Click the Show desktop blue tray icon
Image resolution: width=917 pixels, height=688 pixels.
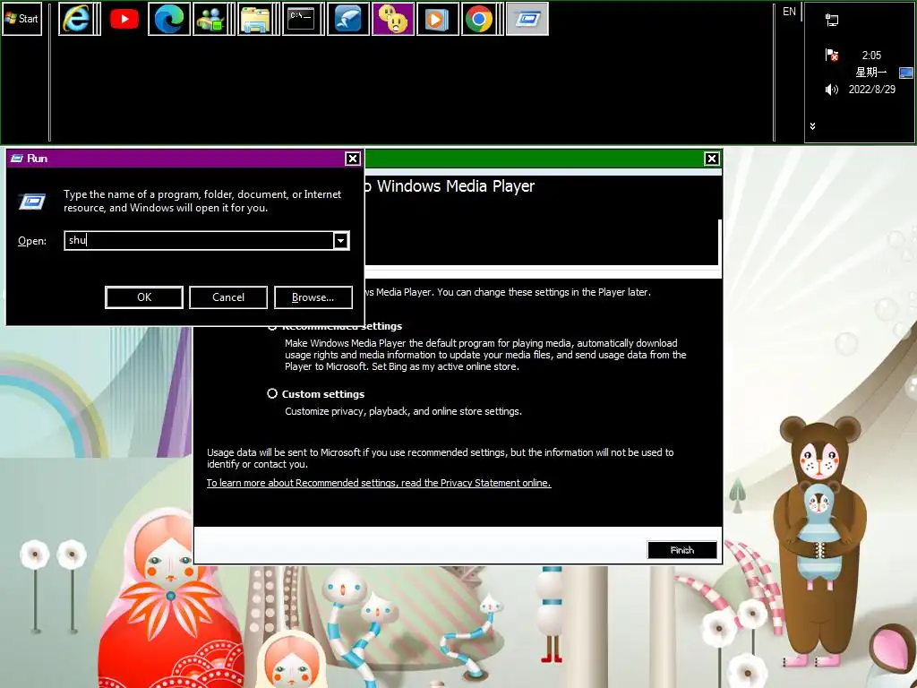tap(906, 73)
